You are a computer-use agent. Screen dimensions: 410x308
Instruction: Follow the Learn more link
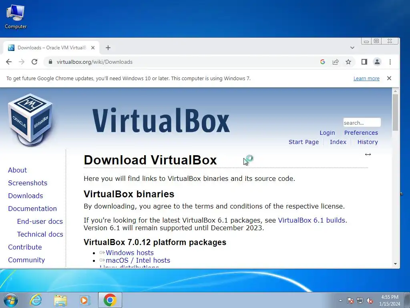(x=366, y=78)
